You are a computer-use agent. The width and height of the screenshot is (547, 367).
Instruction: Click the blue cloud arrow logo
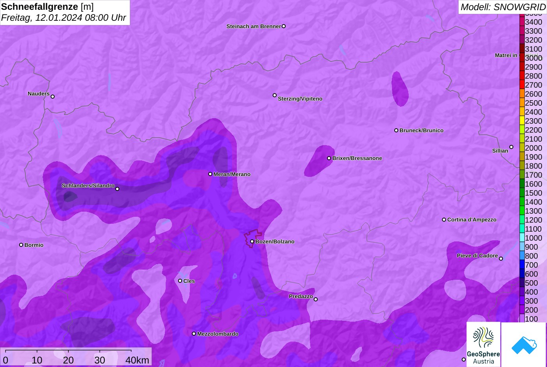pyautogui.click(x=524, y=345)
